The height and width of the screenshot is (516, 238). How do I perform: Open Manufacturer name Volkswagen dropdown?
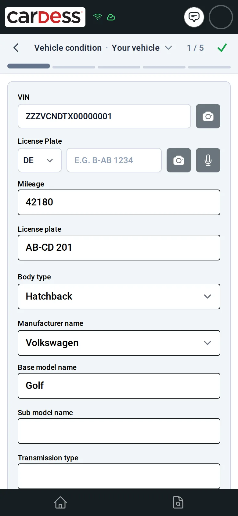pyautogui.click(x=119, y=343)
